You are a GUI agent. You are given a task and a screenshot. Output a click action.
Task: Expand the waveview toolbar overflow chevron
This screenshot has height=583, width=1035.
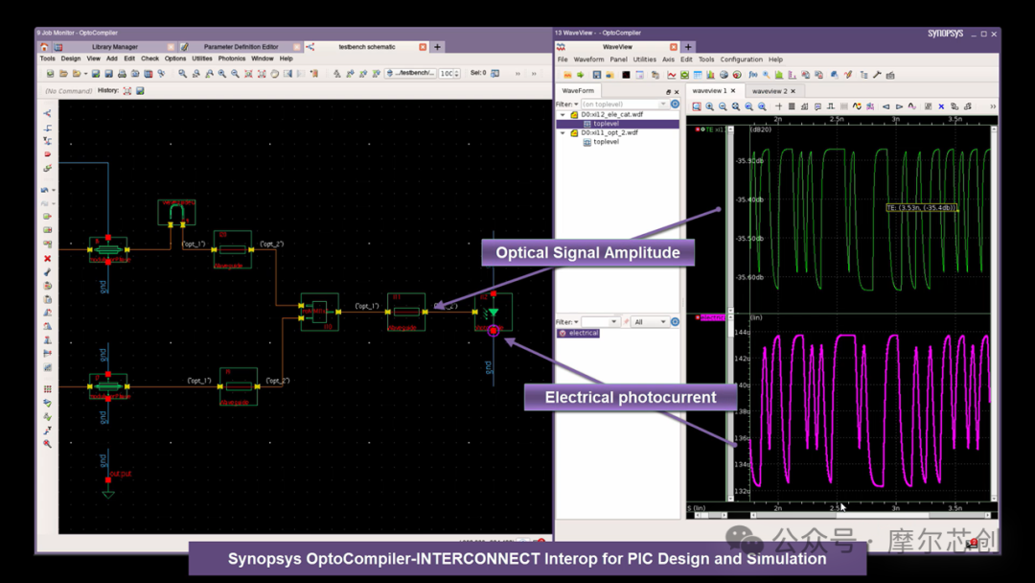992,106
